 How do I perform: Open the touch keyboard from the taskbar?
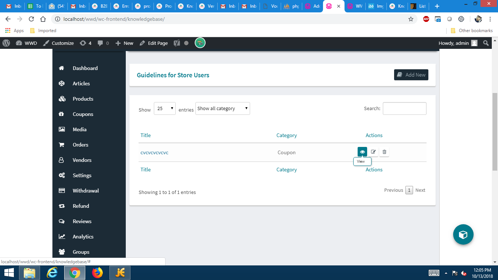(434, 273)
